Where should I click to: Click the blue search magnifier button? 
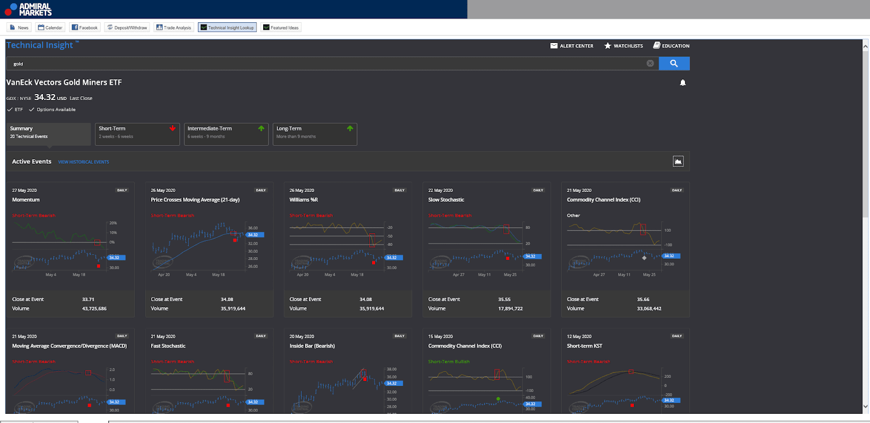coord(674,64)
